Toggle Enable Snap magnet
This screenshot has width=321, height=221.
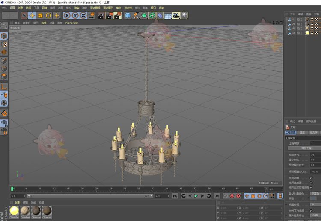(4, 113)
